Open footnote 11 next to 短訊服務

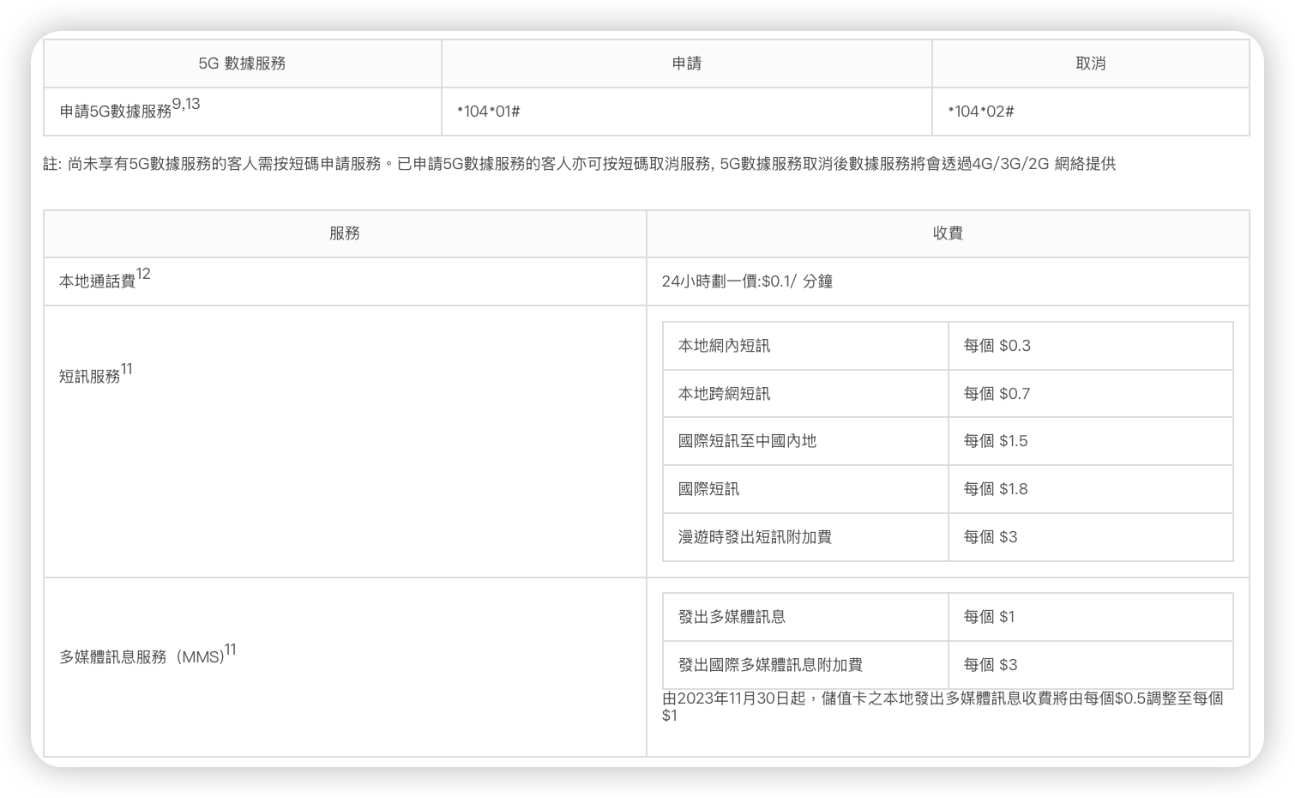[127, 369]
